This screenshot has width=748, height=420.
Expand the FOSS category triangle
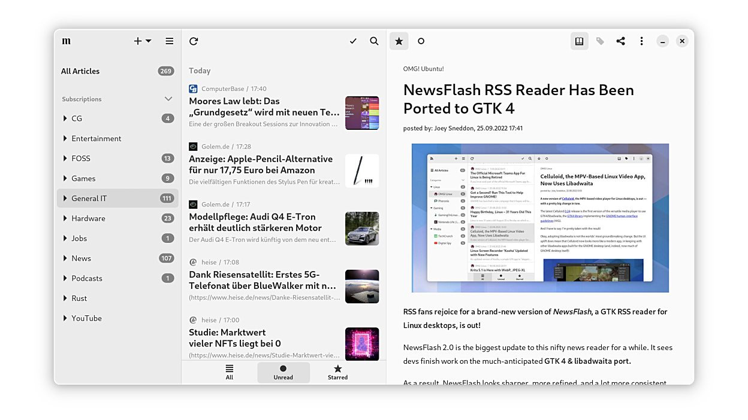[x=65, y=159]
